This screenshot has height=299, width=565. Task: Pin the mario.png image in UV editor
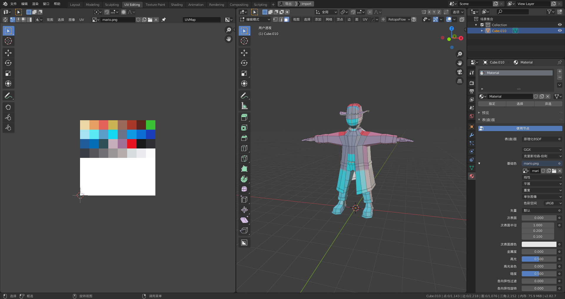coord(164,20)
